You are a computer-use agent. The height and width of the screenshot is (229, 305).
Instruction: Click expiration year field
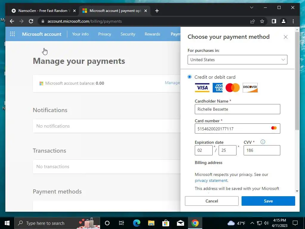pos(227,150)
